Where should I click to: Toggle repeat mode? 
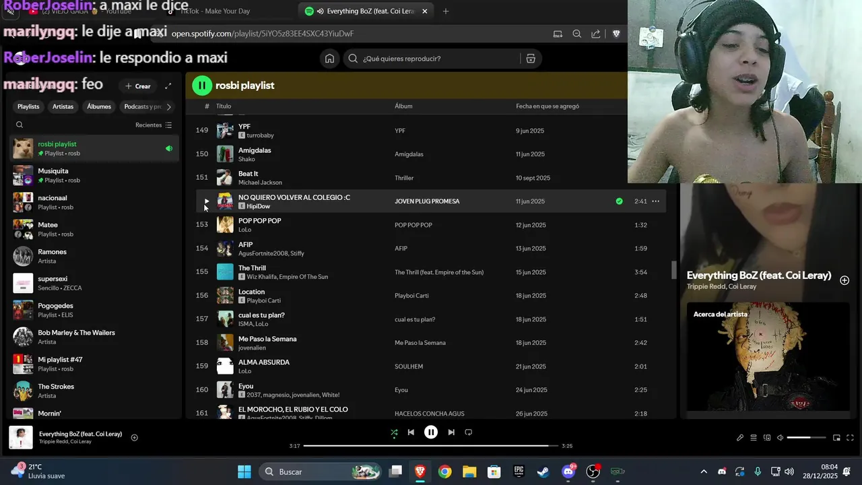tap(469, 432)
